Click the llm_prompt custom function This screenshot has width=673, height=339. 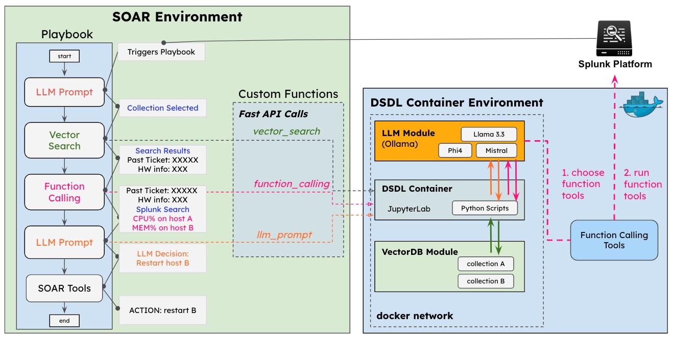284,234
